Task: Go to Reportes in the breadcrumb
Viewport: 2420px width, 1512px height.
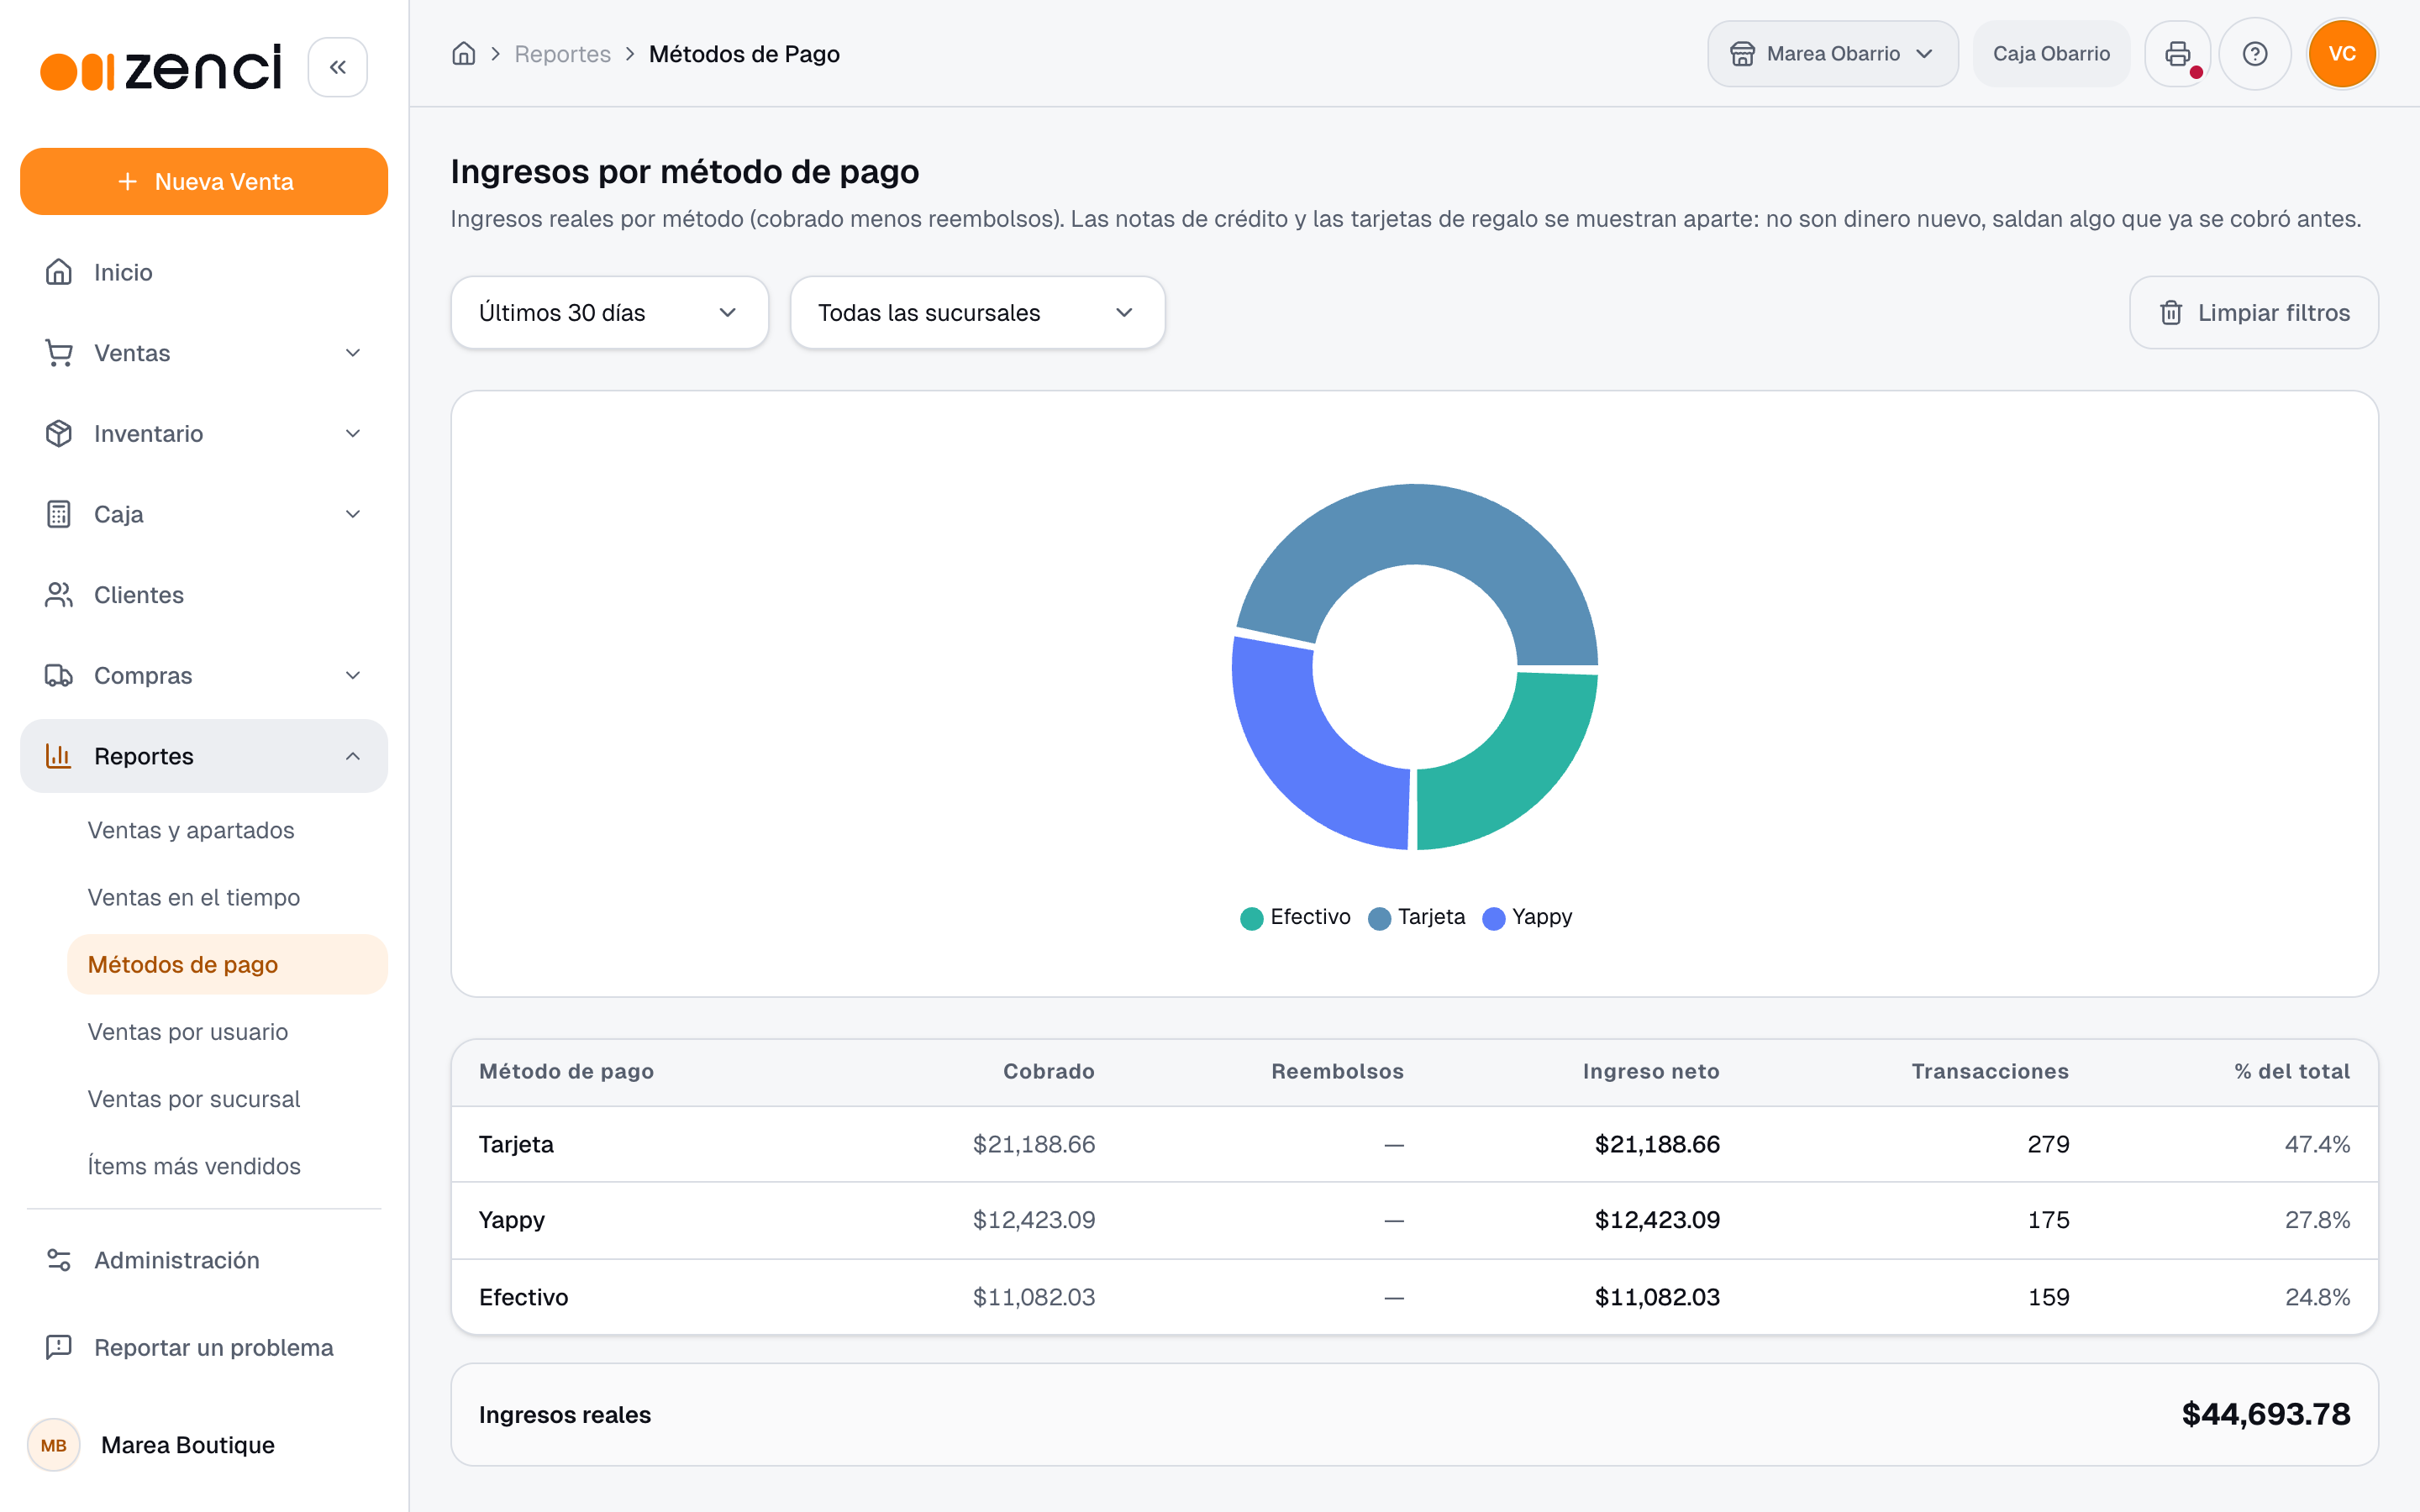Action: click(562, 54)
